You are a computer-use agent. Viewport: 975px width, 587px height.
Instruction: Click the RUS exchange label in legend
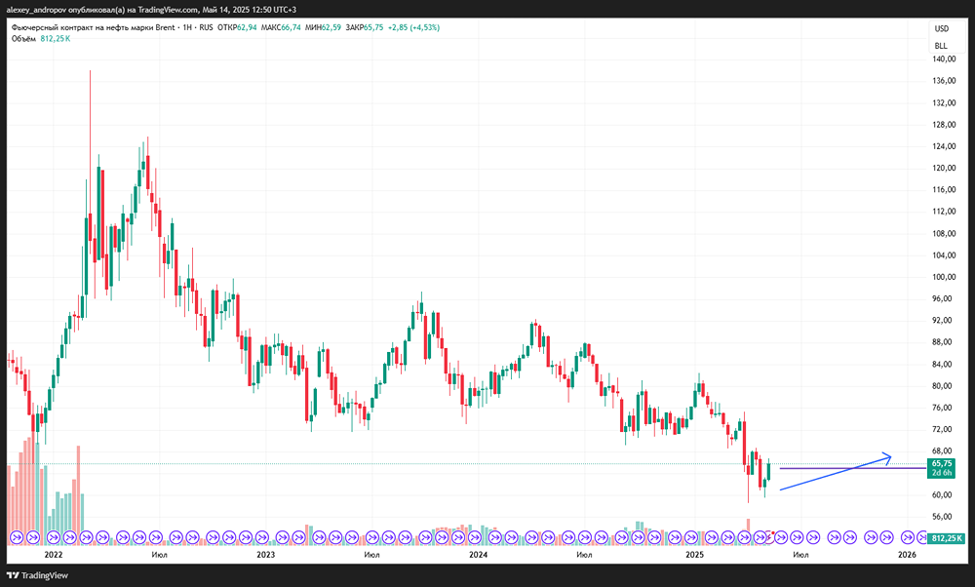coord(206,27)
